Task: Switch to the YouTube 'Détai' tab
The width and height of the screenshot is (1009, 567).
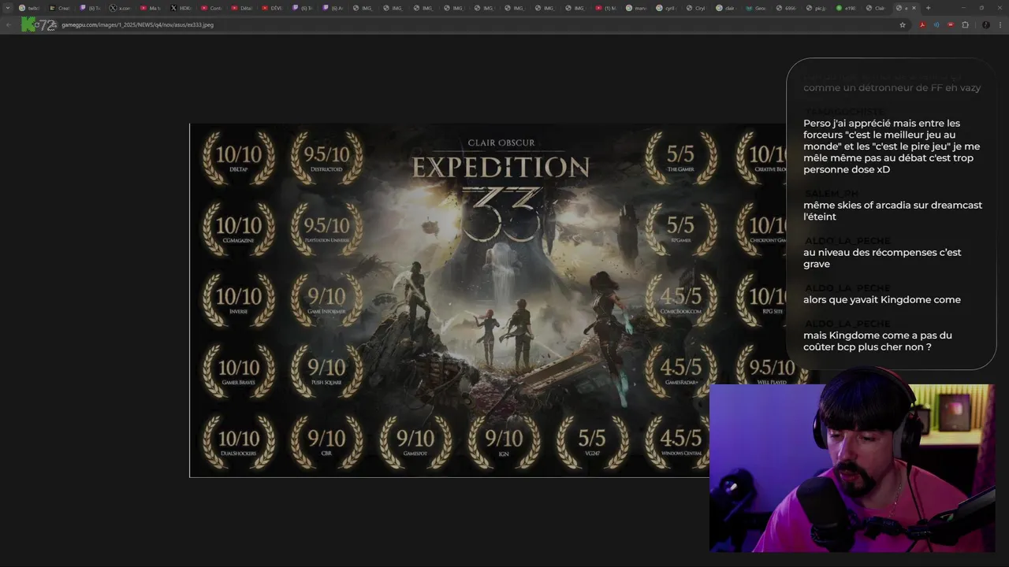Action: pyautogui.click(x=242, y=8)
